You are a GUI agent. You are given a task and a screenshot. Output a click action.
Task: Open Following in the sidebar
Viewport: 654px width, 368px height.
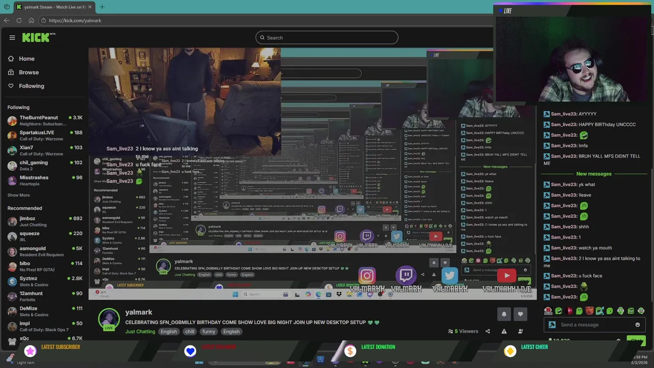point(26,86)
